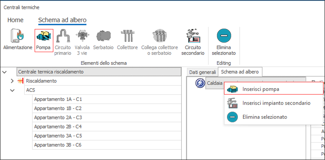Open the Dati generali tab

[202, 72]
